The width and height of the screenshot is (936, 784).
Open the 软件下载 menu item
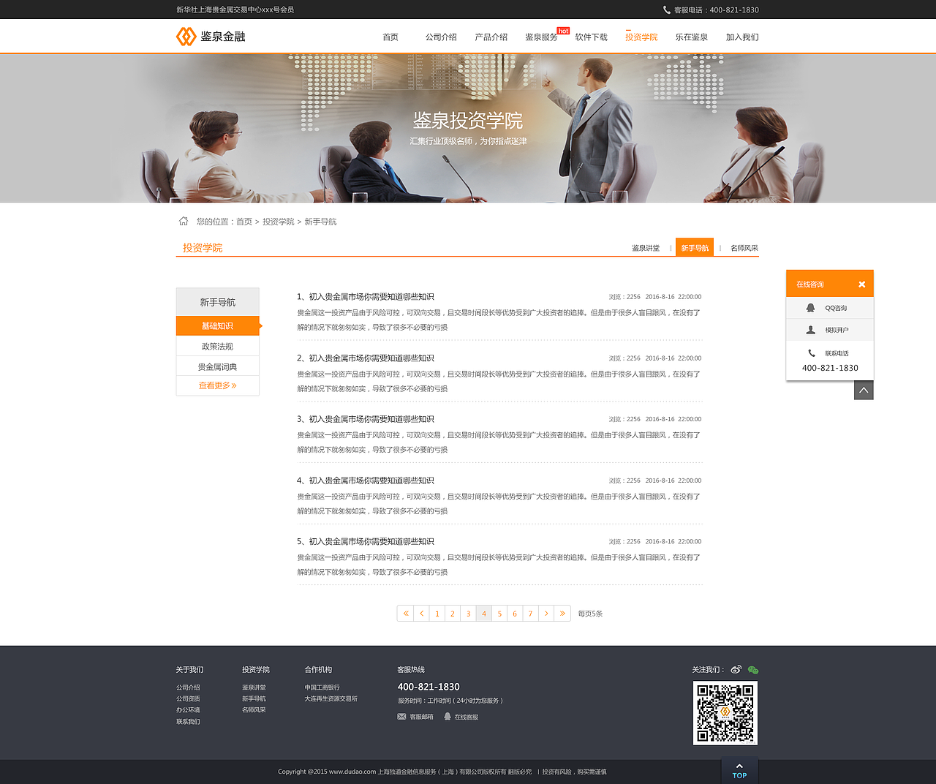point(591,37)
